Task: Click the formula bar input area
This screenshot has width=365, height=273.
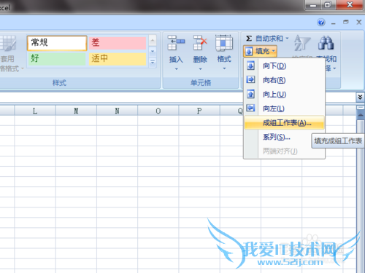Action: pyautogui.click(x=177, y=97)
